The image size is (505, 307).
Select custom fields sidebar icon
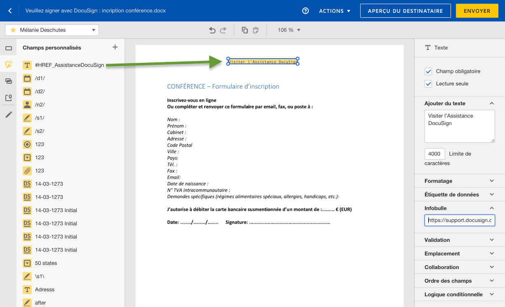point(8,65)
